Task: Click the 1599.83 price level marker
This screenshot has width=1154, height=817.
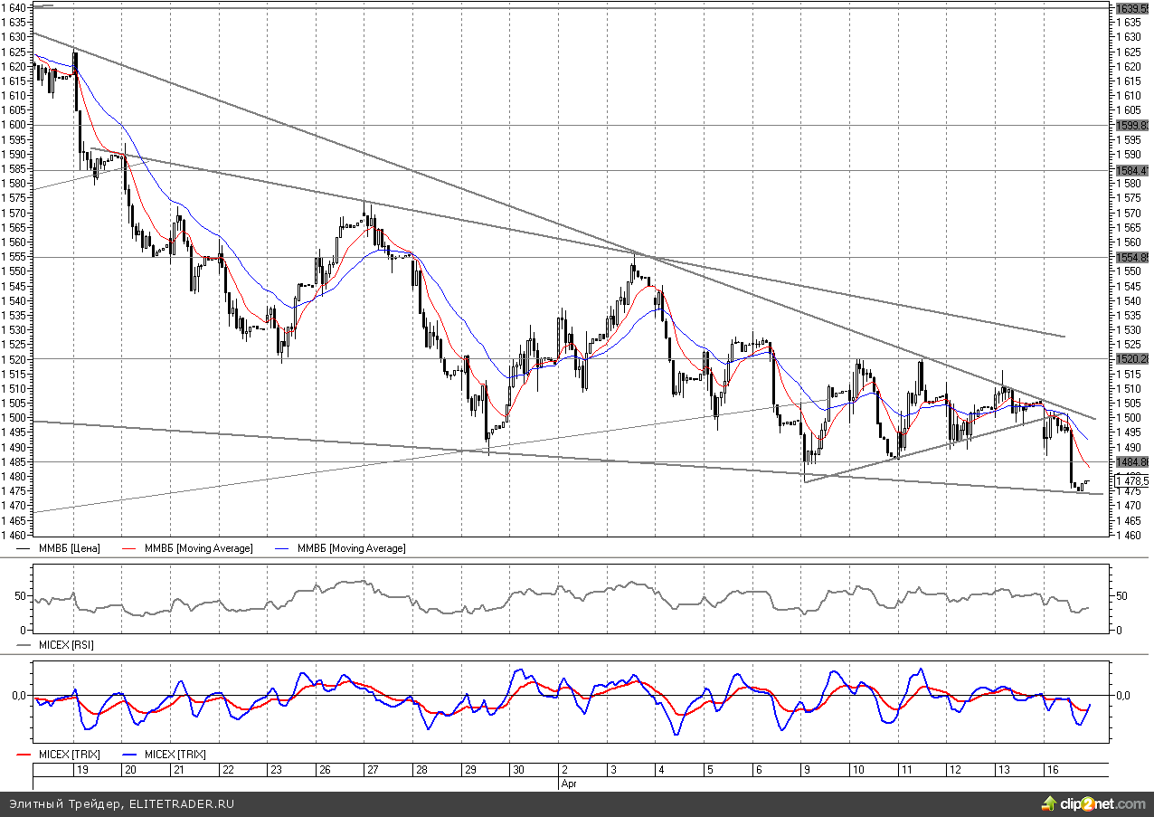Action: click(1132, 125)
